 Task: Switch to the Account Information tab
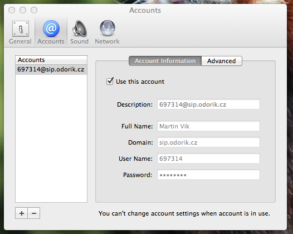(x=165, y=61)
